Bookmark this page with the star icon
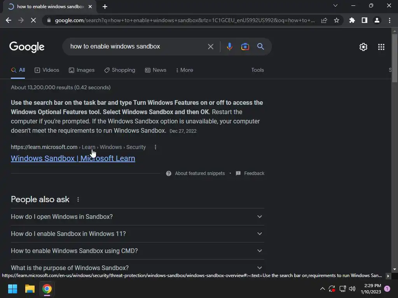Screen dimensions: 398x298 [x=337, y=20]
